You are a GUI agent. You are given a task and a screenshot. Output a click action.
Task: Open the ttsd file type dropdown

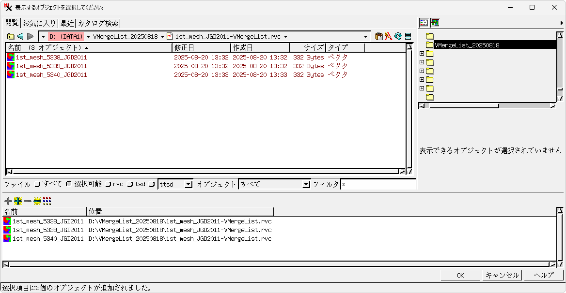pos(189,184)
